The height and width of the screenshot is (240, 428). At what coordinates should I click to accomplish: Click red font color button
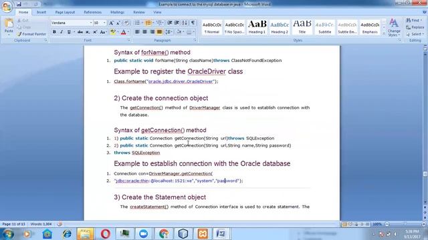click(x=123, y=32)
